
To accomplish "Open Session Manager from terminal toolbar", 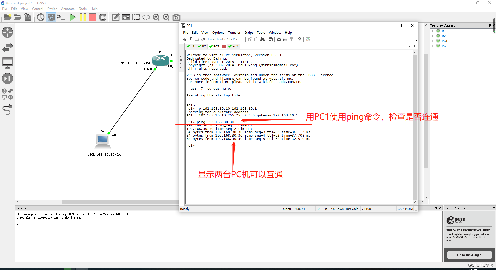I will [184, 39].
